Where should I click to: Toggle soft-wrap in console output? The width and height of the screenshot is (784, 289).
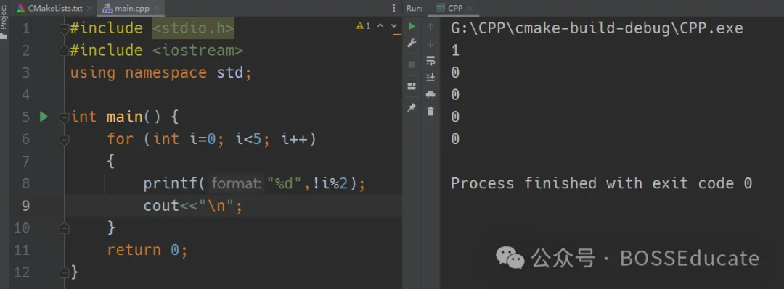[430, 61]
